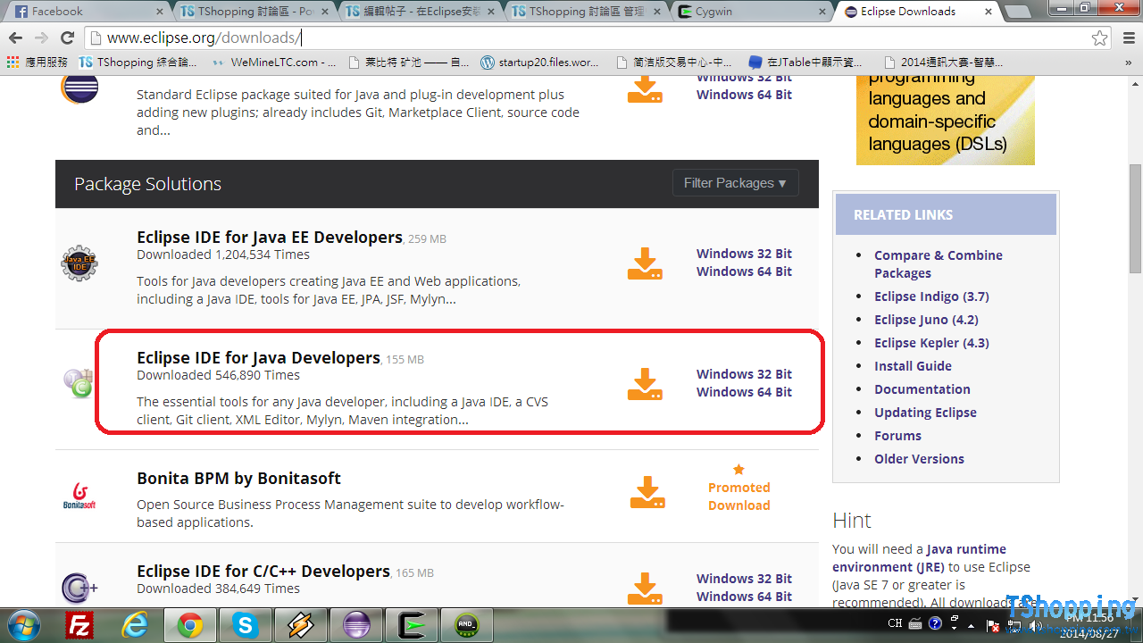Click Windows 64 Bit for Java EE Developers
The height and width of the screenshot is (643, 1143).
[x=744, y=271]
